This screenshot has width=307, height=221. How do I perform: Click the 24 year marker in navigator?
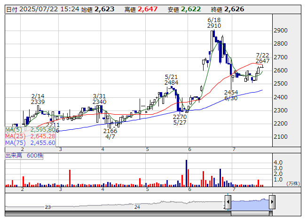coord(137,207)
